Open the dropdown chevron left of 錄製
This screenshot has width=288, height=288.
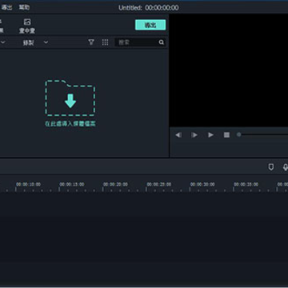tap(3, 42)
